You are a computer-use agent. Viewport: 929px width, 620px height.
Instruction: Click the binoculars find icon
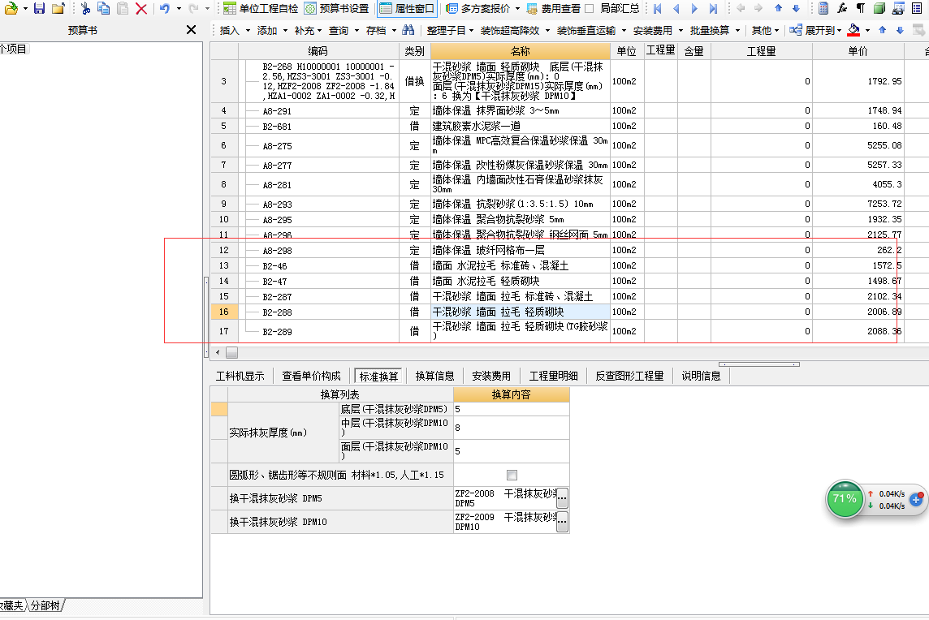coord(409,30)
